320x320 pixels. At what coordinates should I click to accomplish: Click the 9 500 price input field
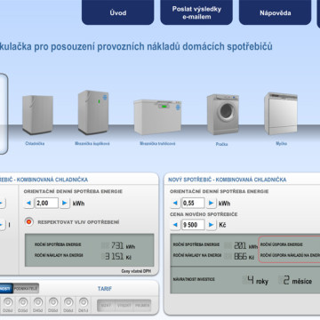coord(193,225)
